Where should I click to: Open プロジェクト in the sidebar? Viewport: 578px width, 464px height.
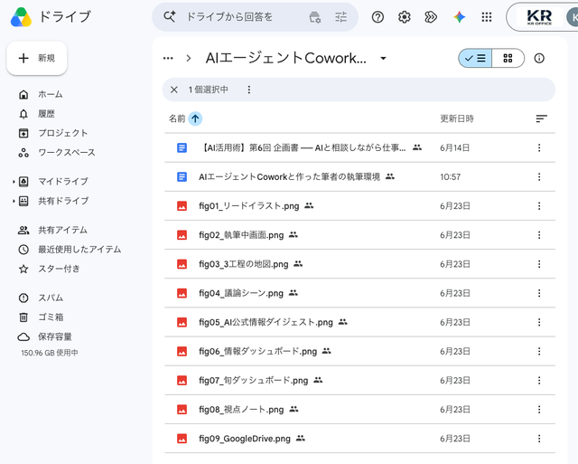(x=53, y=133)
